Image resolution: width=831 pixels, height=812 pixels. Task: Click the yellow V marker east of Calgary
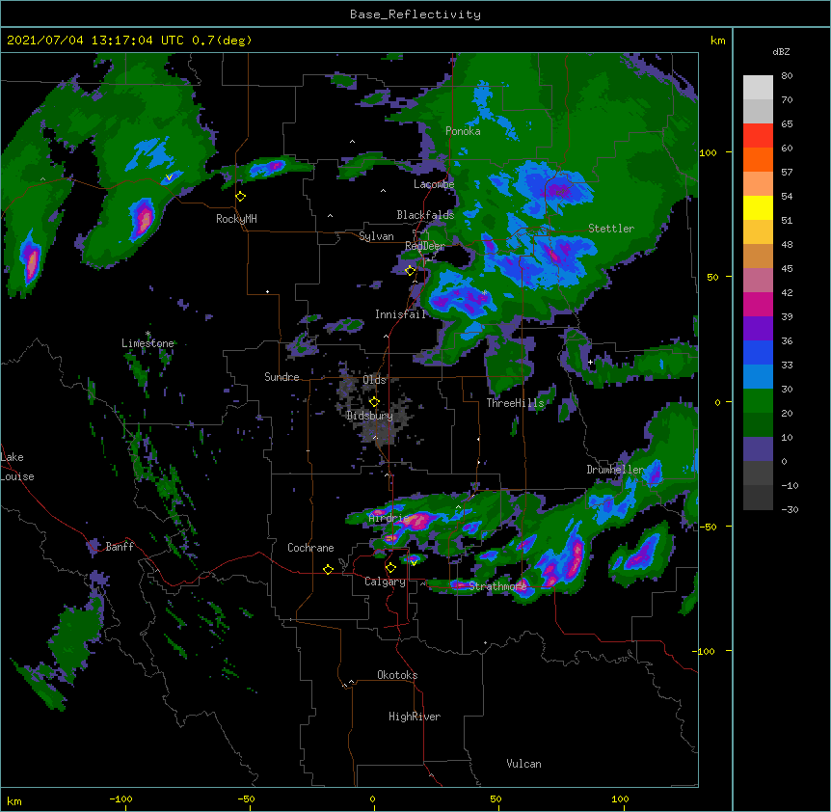tap(414, 562)
